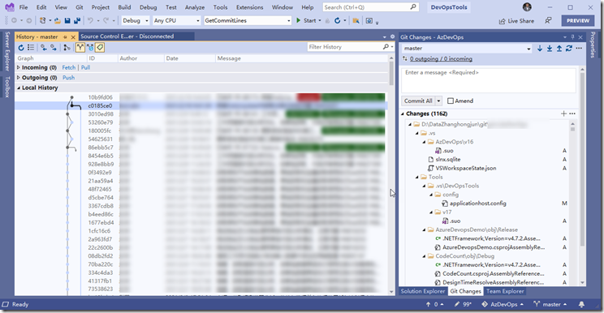The width and height of the screenshot is (604, 313).
Task: Pull with the Git Changes toolbar icon
Action: pos(550,48)
